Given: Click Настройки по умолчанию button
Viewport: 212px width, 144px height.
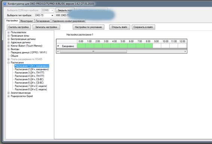Looking at the screenshot, I should [88, 27].
